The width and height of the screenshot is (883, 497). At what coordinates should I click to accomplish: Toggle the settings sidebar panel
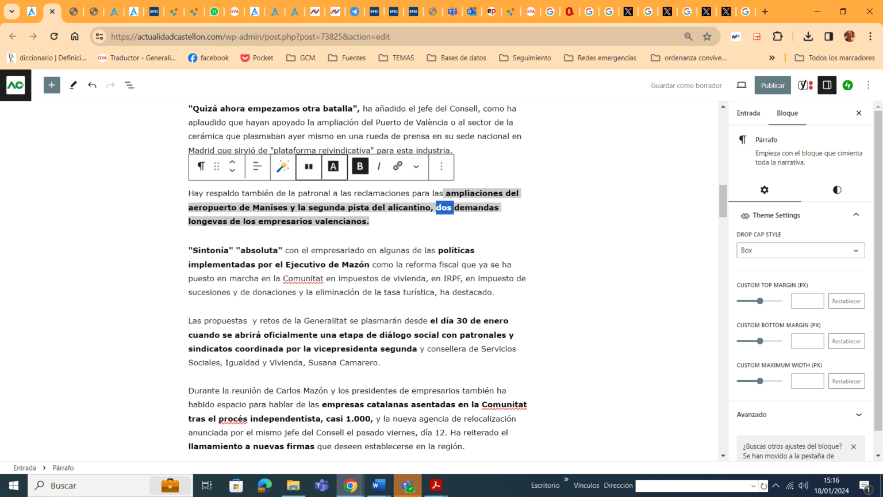827,85
